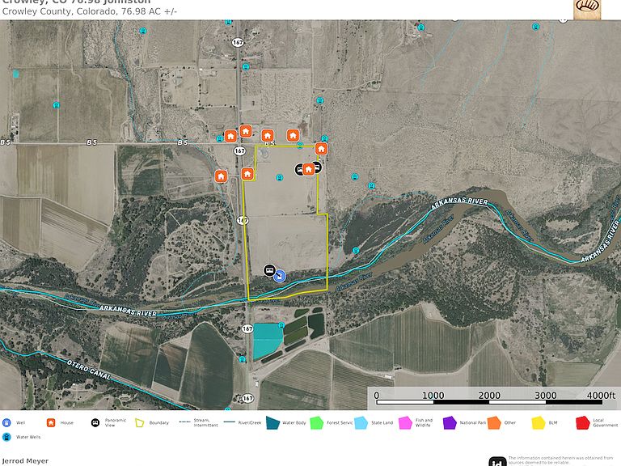This screenshot has height=466, width=621.
Task: Click yellow BLM legend swatch
Action: [x=539, y=423]
